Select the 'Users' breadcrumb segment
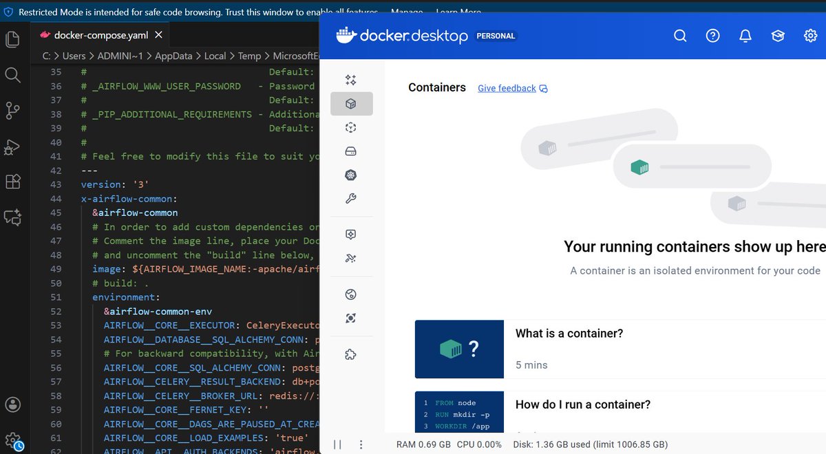Viewport: 826px width, 454px height. pyautogui.click(x=74, y=56)
